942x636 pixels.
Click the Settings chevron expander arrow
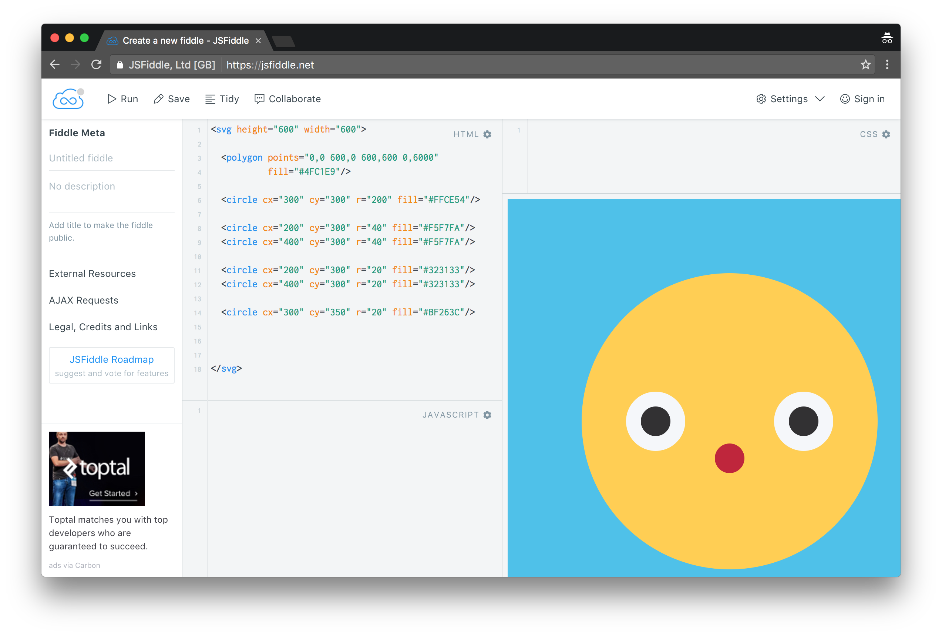click(x=821, y=99)
